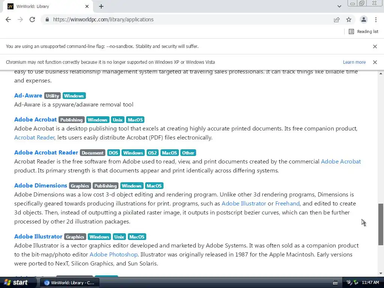The width and height of the screenshot is (384, 288).
Task: Follow inline Acrobat Reader link
Action: click(34, 138)
